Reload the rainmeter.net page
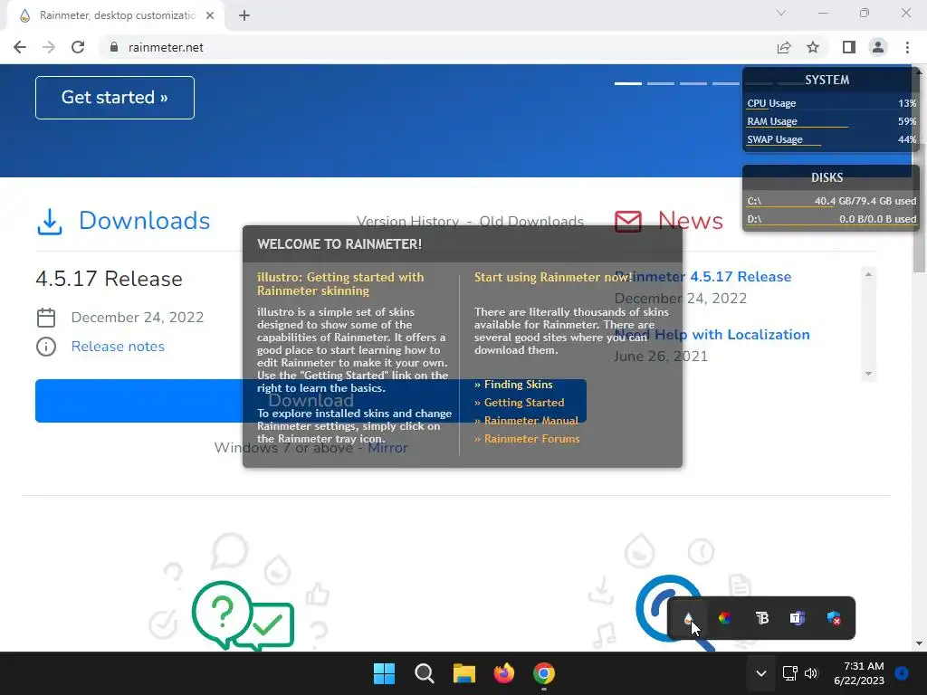Screen dimensions: 927x695 78,47
